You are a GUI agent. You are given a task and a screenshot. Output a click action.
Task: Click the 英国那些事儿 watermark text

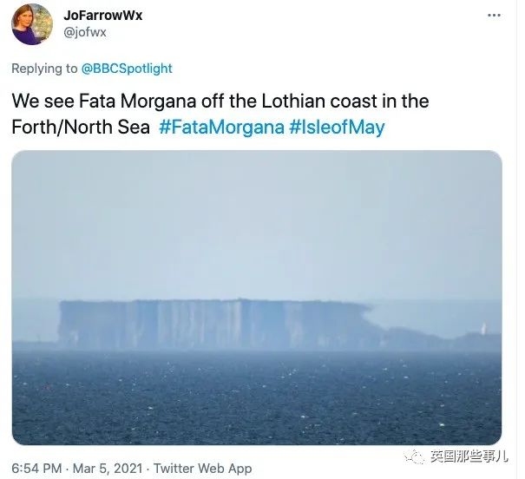[x=469, y=456]
